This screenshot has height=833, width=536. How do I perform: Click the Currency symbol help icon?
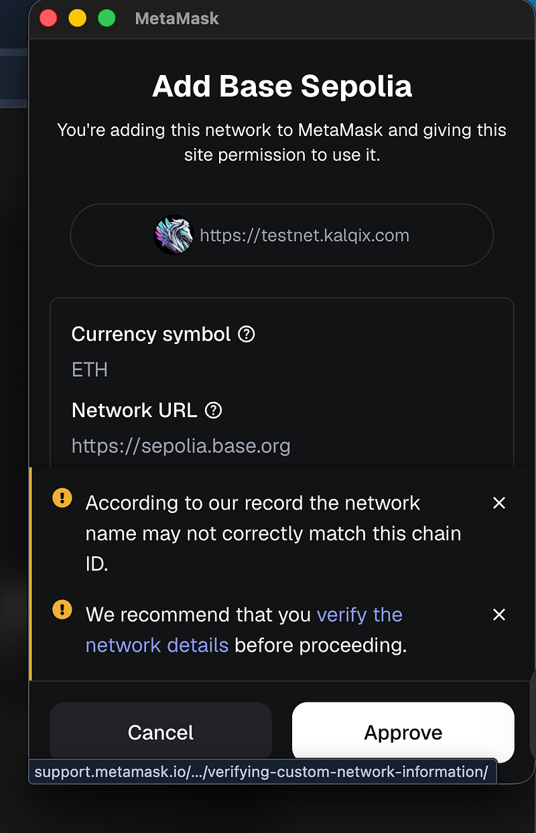pyautogui.click(x=247, y=334)
